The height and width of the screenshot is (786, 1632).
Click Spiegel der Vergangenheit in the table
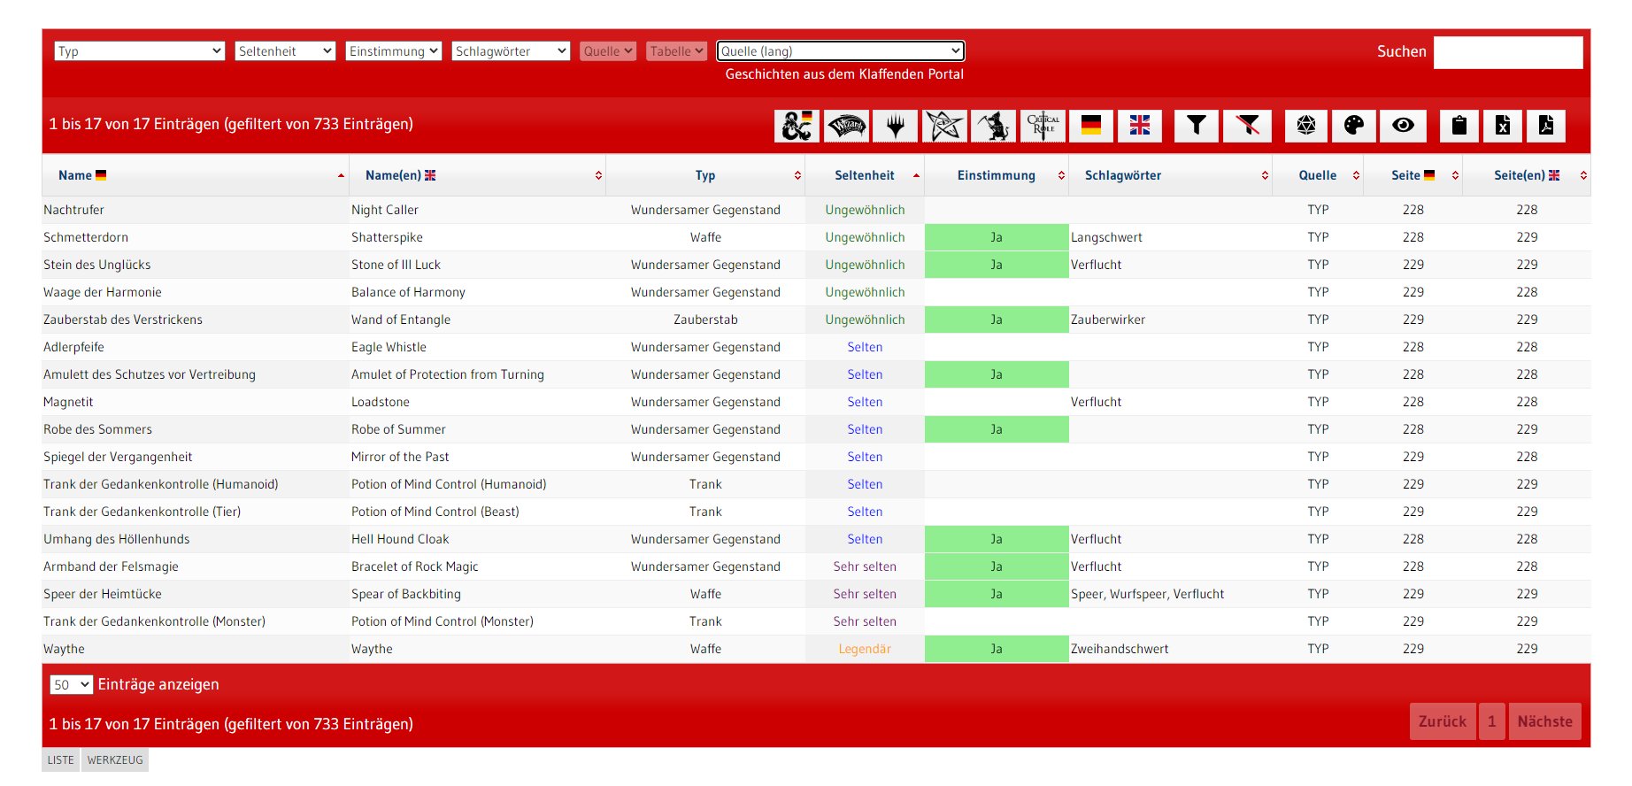coord(118,457)
